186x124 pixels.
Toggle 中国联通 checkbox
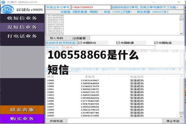point(118,43)
